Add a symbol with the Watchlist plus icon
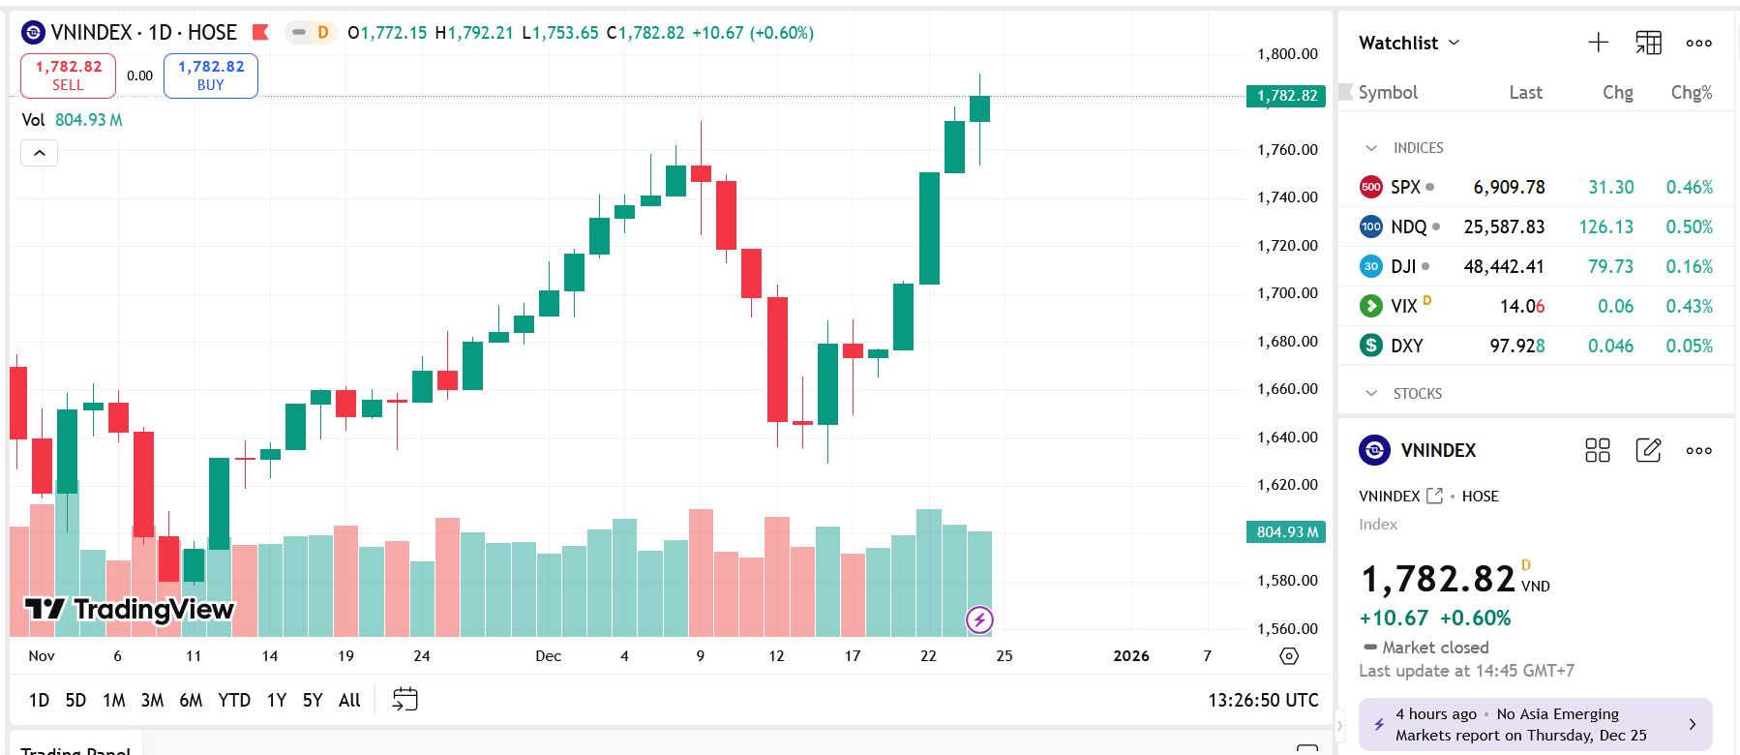This screenshot has width=1740, height=755. (1598, 43)
